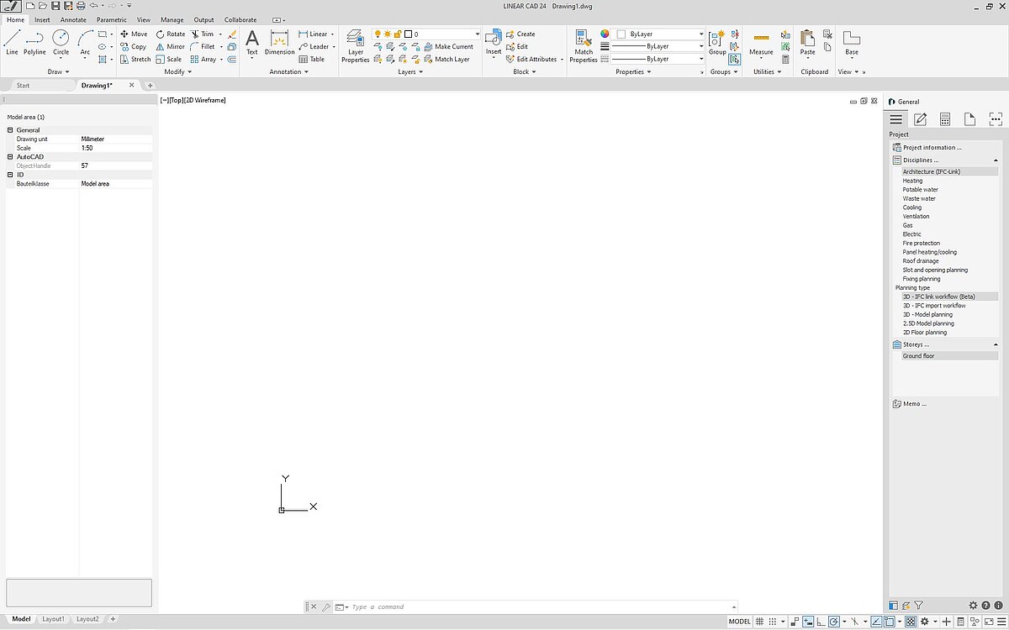Open the ByLayer object color dropdown
The height and width of the screenshot is (630, 1009).
(701, 34)
